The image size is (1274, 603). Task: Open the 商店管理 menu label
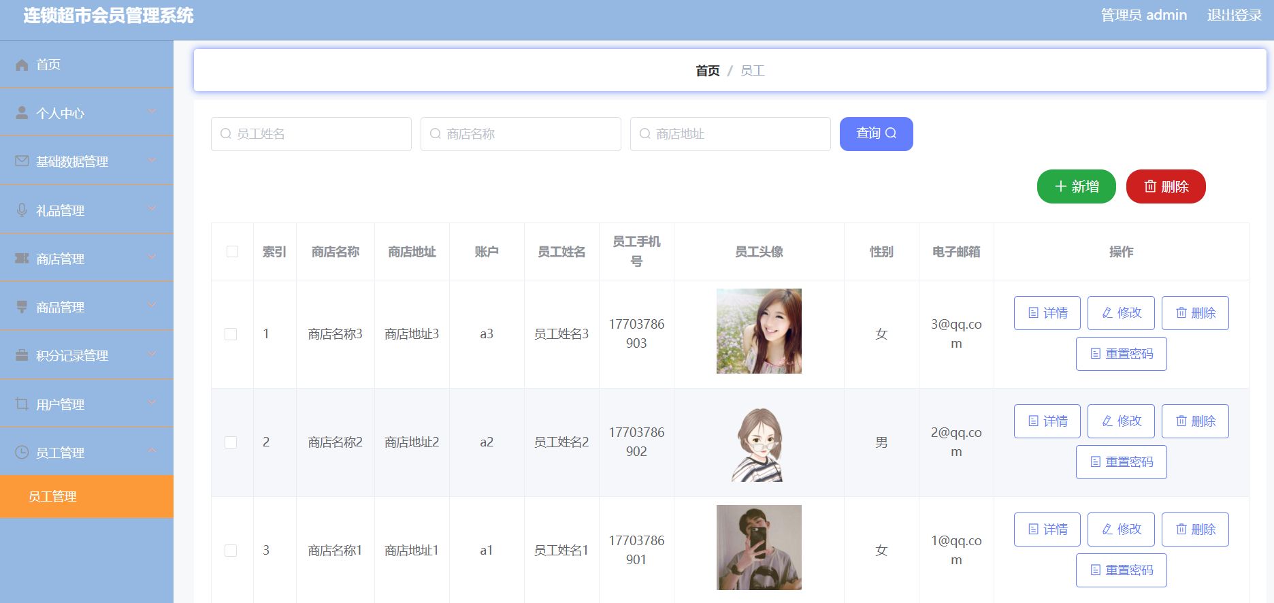[x=61, y=259]
